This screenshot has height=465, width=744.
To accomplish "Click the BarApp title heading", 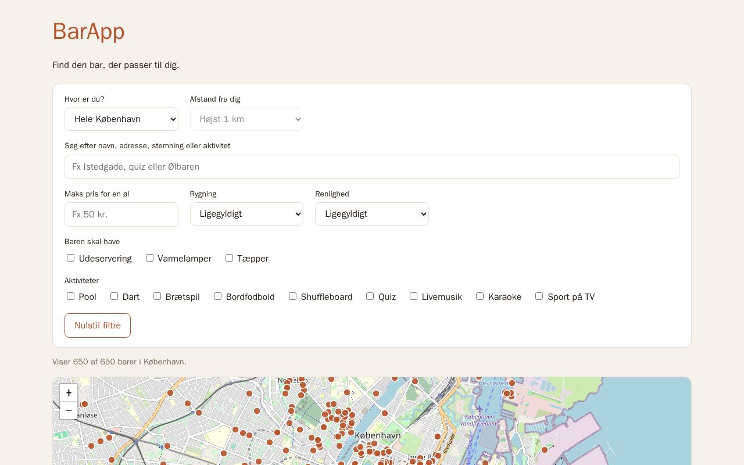I will pyautogui.click(x=88, y=31).
